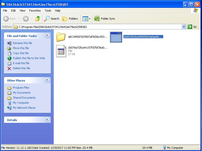The image size is (202, 151).
Task: Open the View menu
Action: point(22,11)
